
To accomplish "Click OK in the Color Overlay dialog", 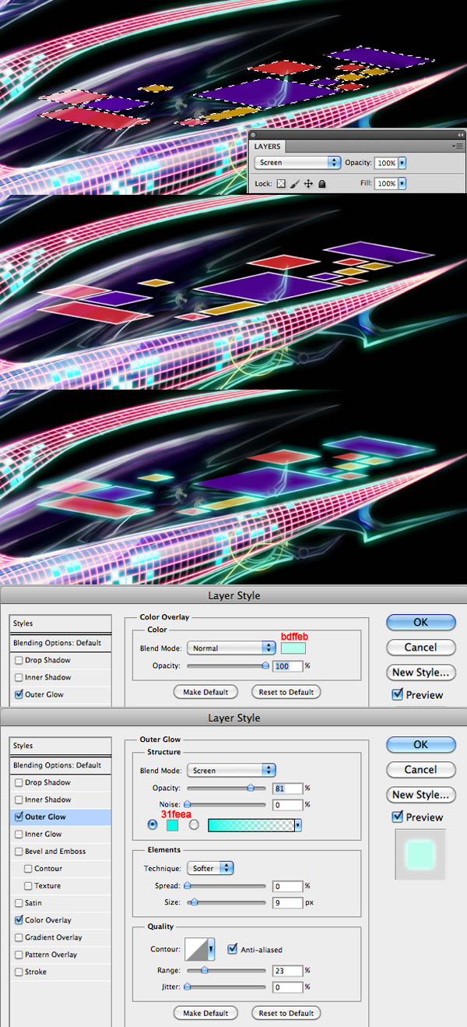I will click(x=420, y=623).
